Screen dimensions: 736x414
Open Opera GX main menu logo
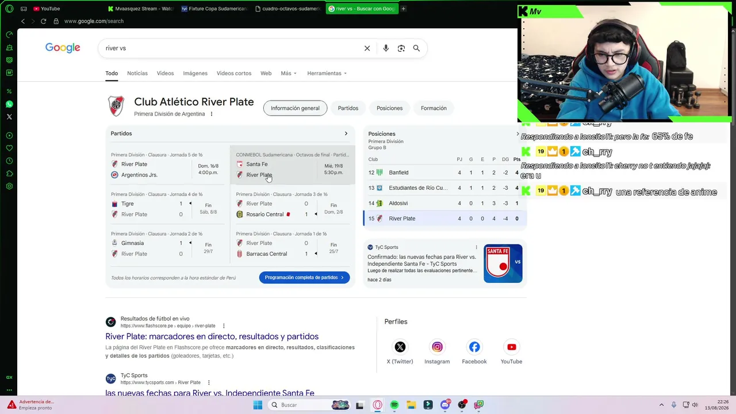pos(9,9)
